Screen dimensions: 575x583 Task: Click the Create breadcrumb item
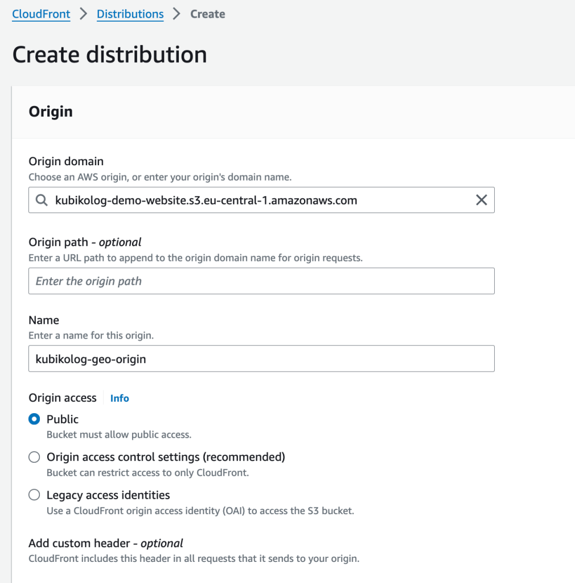(x=208, y=14)
